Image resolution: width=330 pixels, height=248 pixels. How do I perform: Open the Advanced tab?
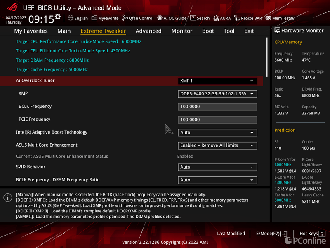(148, 31)
